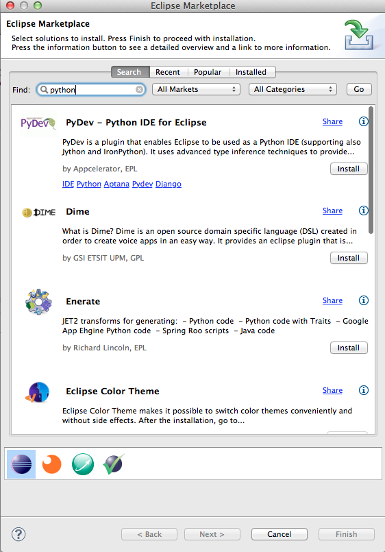The width and height of the screenshot is (385, 552).
Task: Click the Eclipse Color Theme logo icon
Action: pos(38,392)
